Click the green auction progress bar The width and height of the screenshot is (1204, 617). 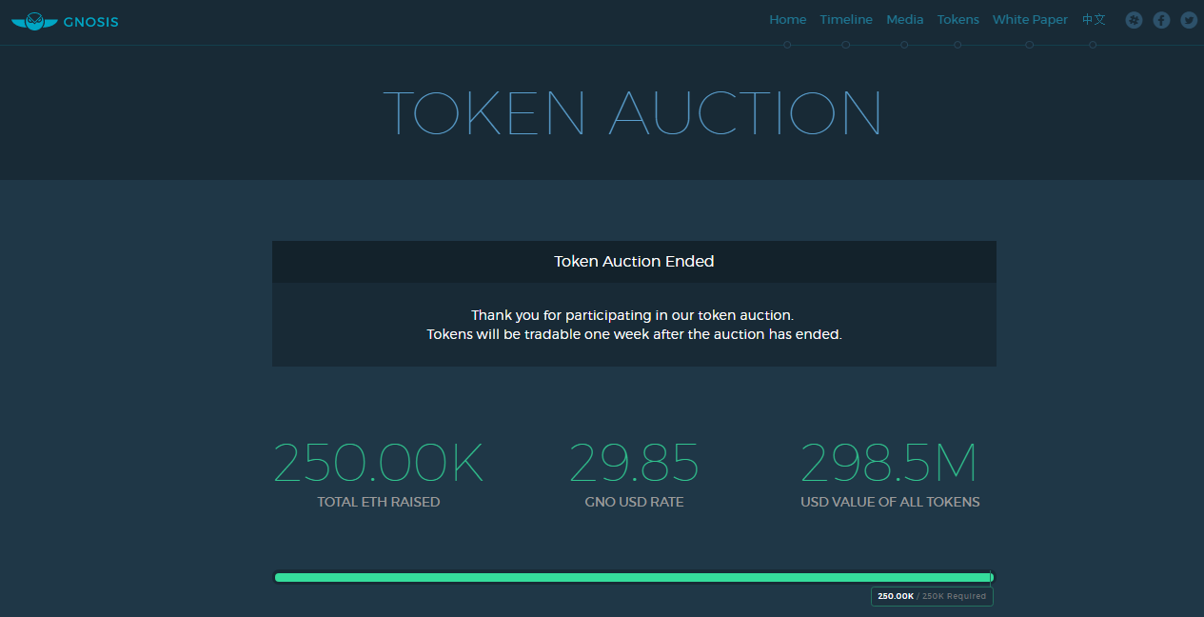coord(633,577)
